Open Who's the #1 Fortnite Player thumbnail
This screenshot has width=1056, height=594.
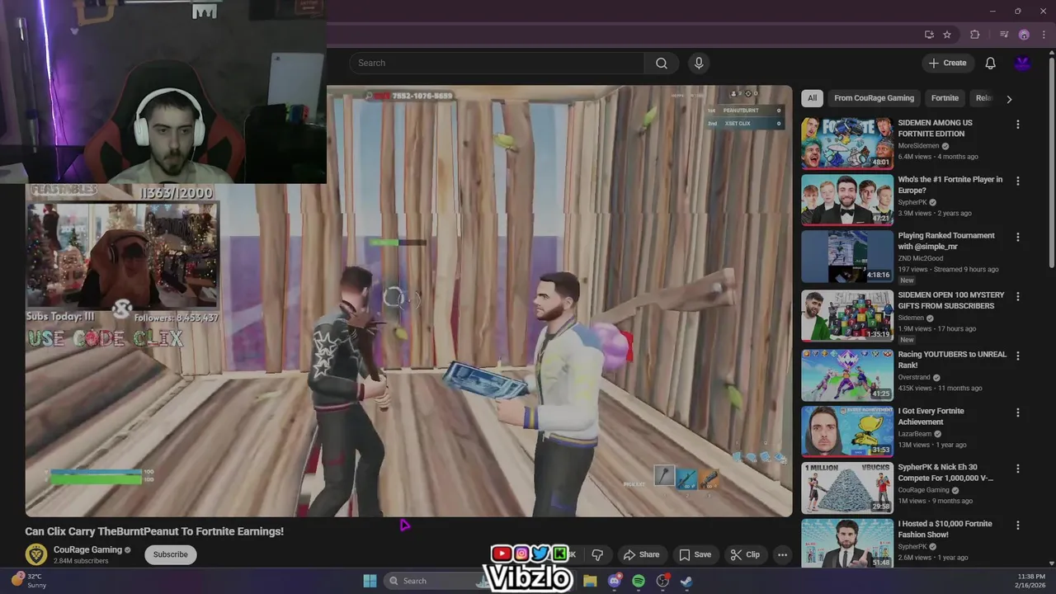tap(847, 200)
